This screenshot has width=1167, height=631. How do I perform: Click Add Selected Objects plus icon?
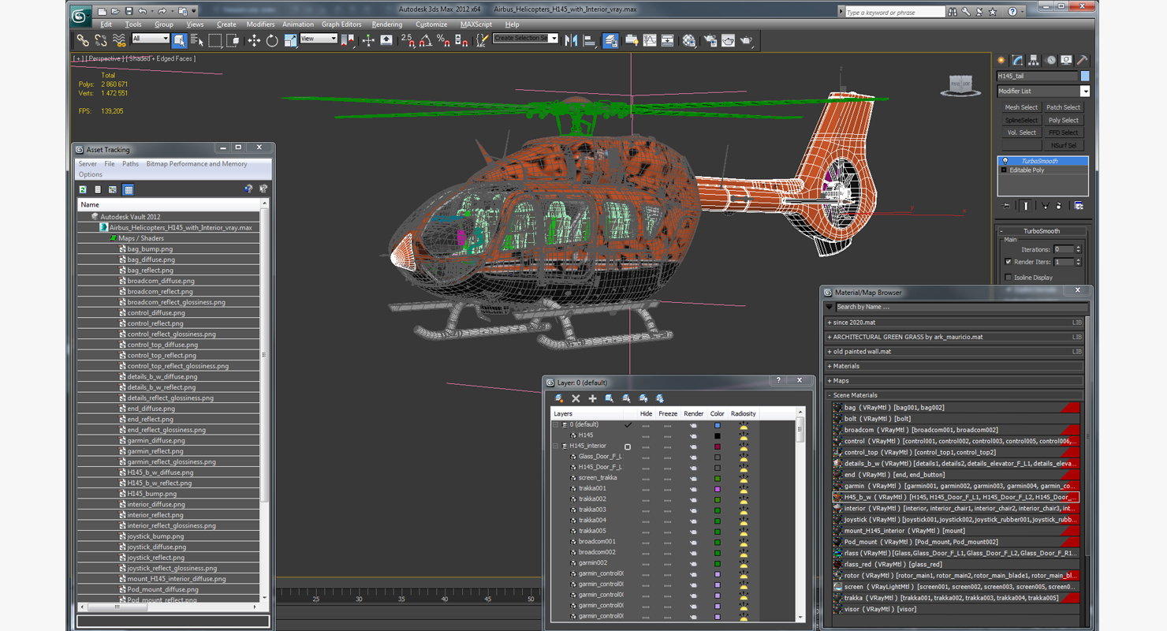pos(593,398)
